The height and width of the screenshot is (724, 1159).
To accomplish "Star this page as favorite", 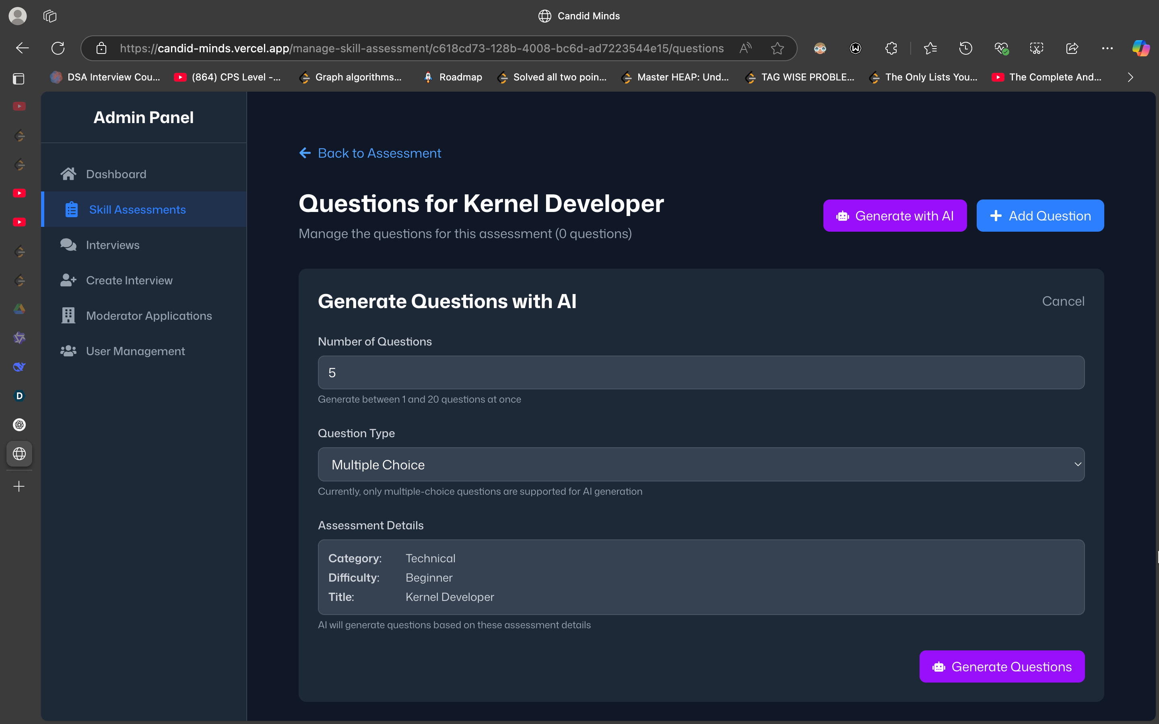I will (x=777, y=48).
